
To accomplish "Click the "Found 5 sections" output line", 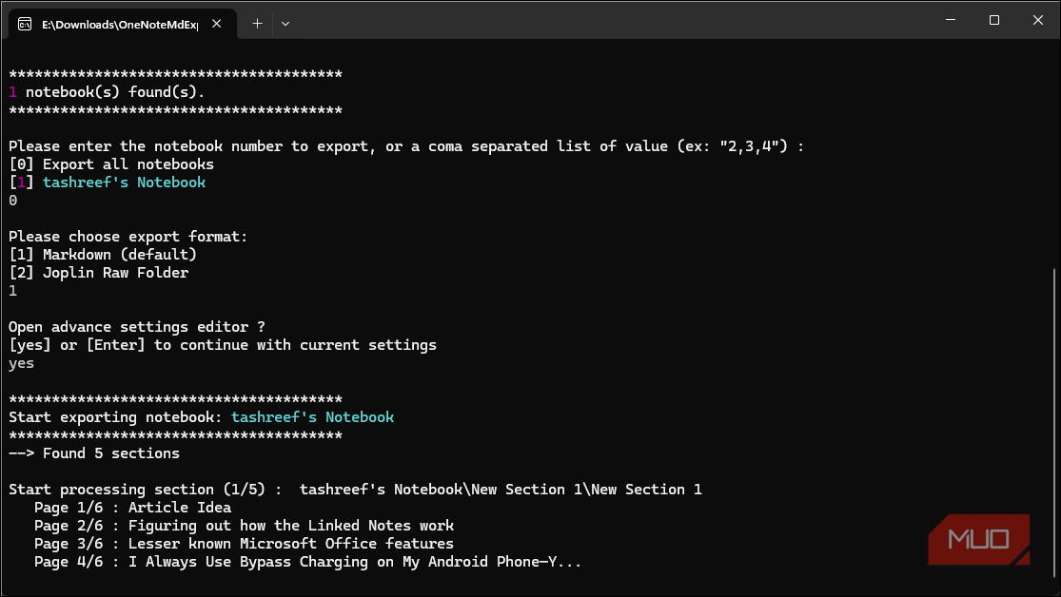I will (x=94, y=453).
